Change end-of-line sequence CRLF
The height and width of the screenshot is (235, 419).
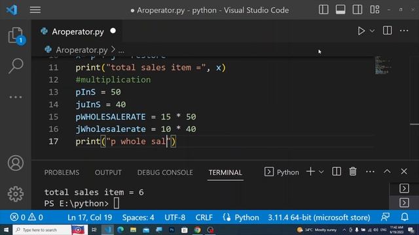pyautogui.click(x=204, y=217)
